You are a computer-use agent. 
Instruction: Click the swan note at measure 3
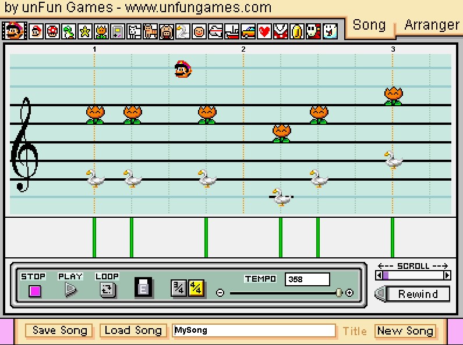[x=393, y=160]
